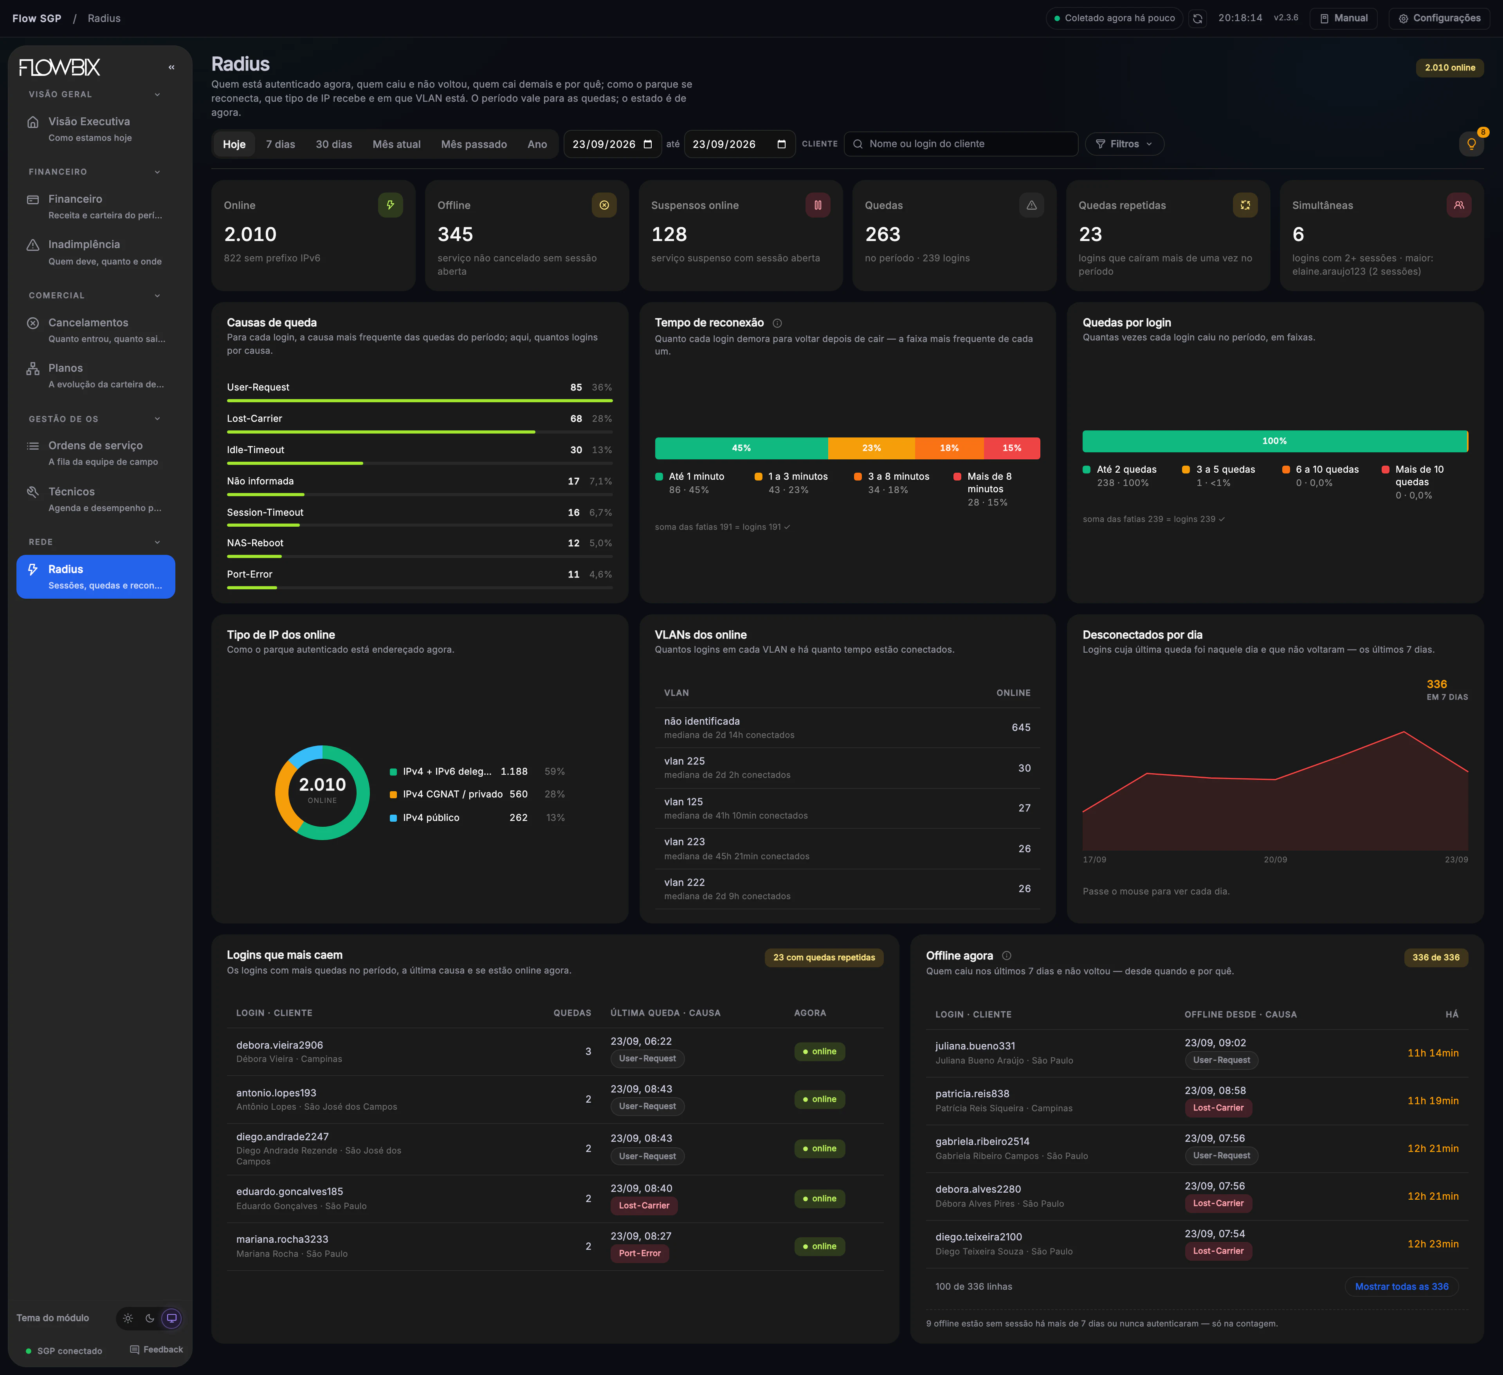Click the FLOWBIX logo in the sidebar
Image resolution: width=1503 pixels, height=1375 pixels.
click(59, 67)
